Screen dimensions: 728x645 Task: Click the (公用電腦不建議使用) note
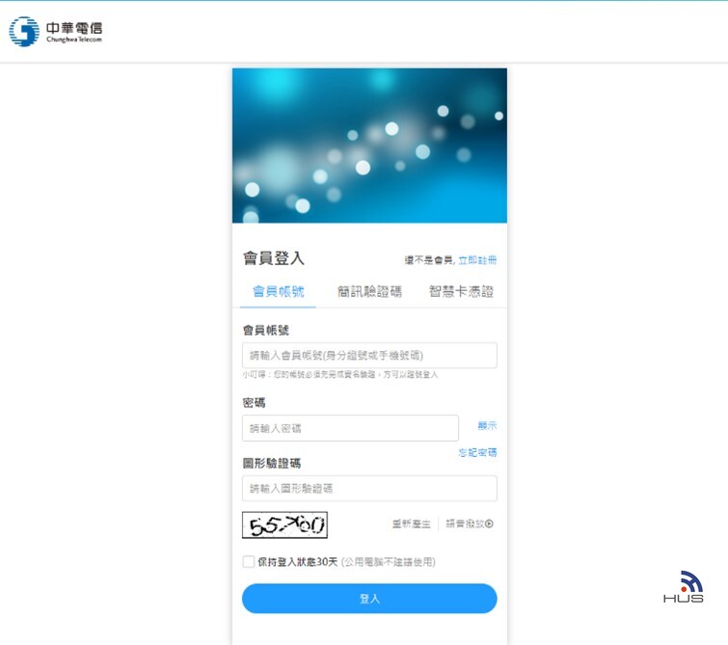click(389, 562)
